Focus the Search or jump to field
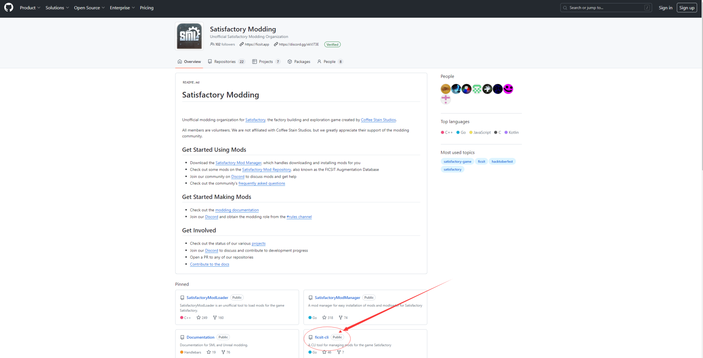The width and height of the screenshot is (703, 358). (606, 8)
